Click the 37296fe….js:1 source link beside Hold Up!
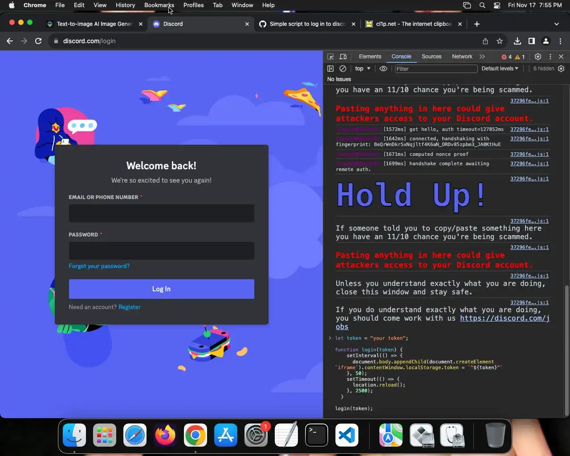 [529, 179]
